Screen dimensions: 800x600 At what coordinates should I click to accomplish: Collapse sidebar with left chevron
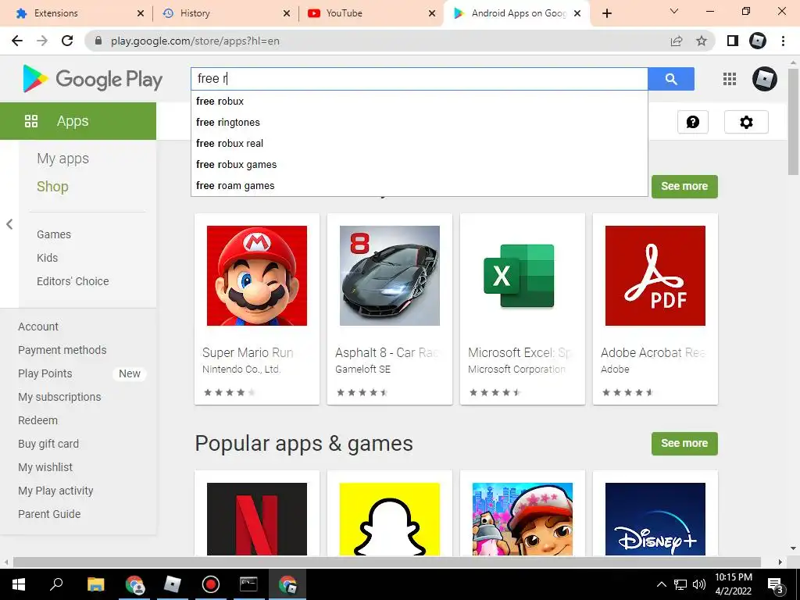(x=9, y=224)
